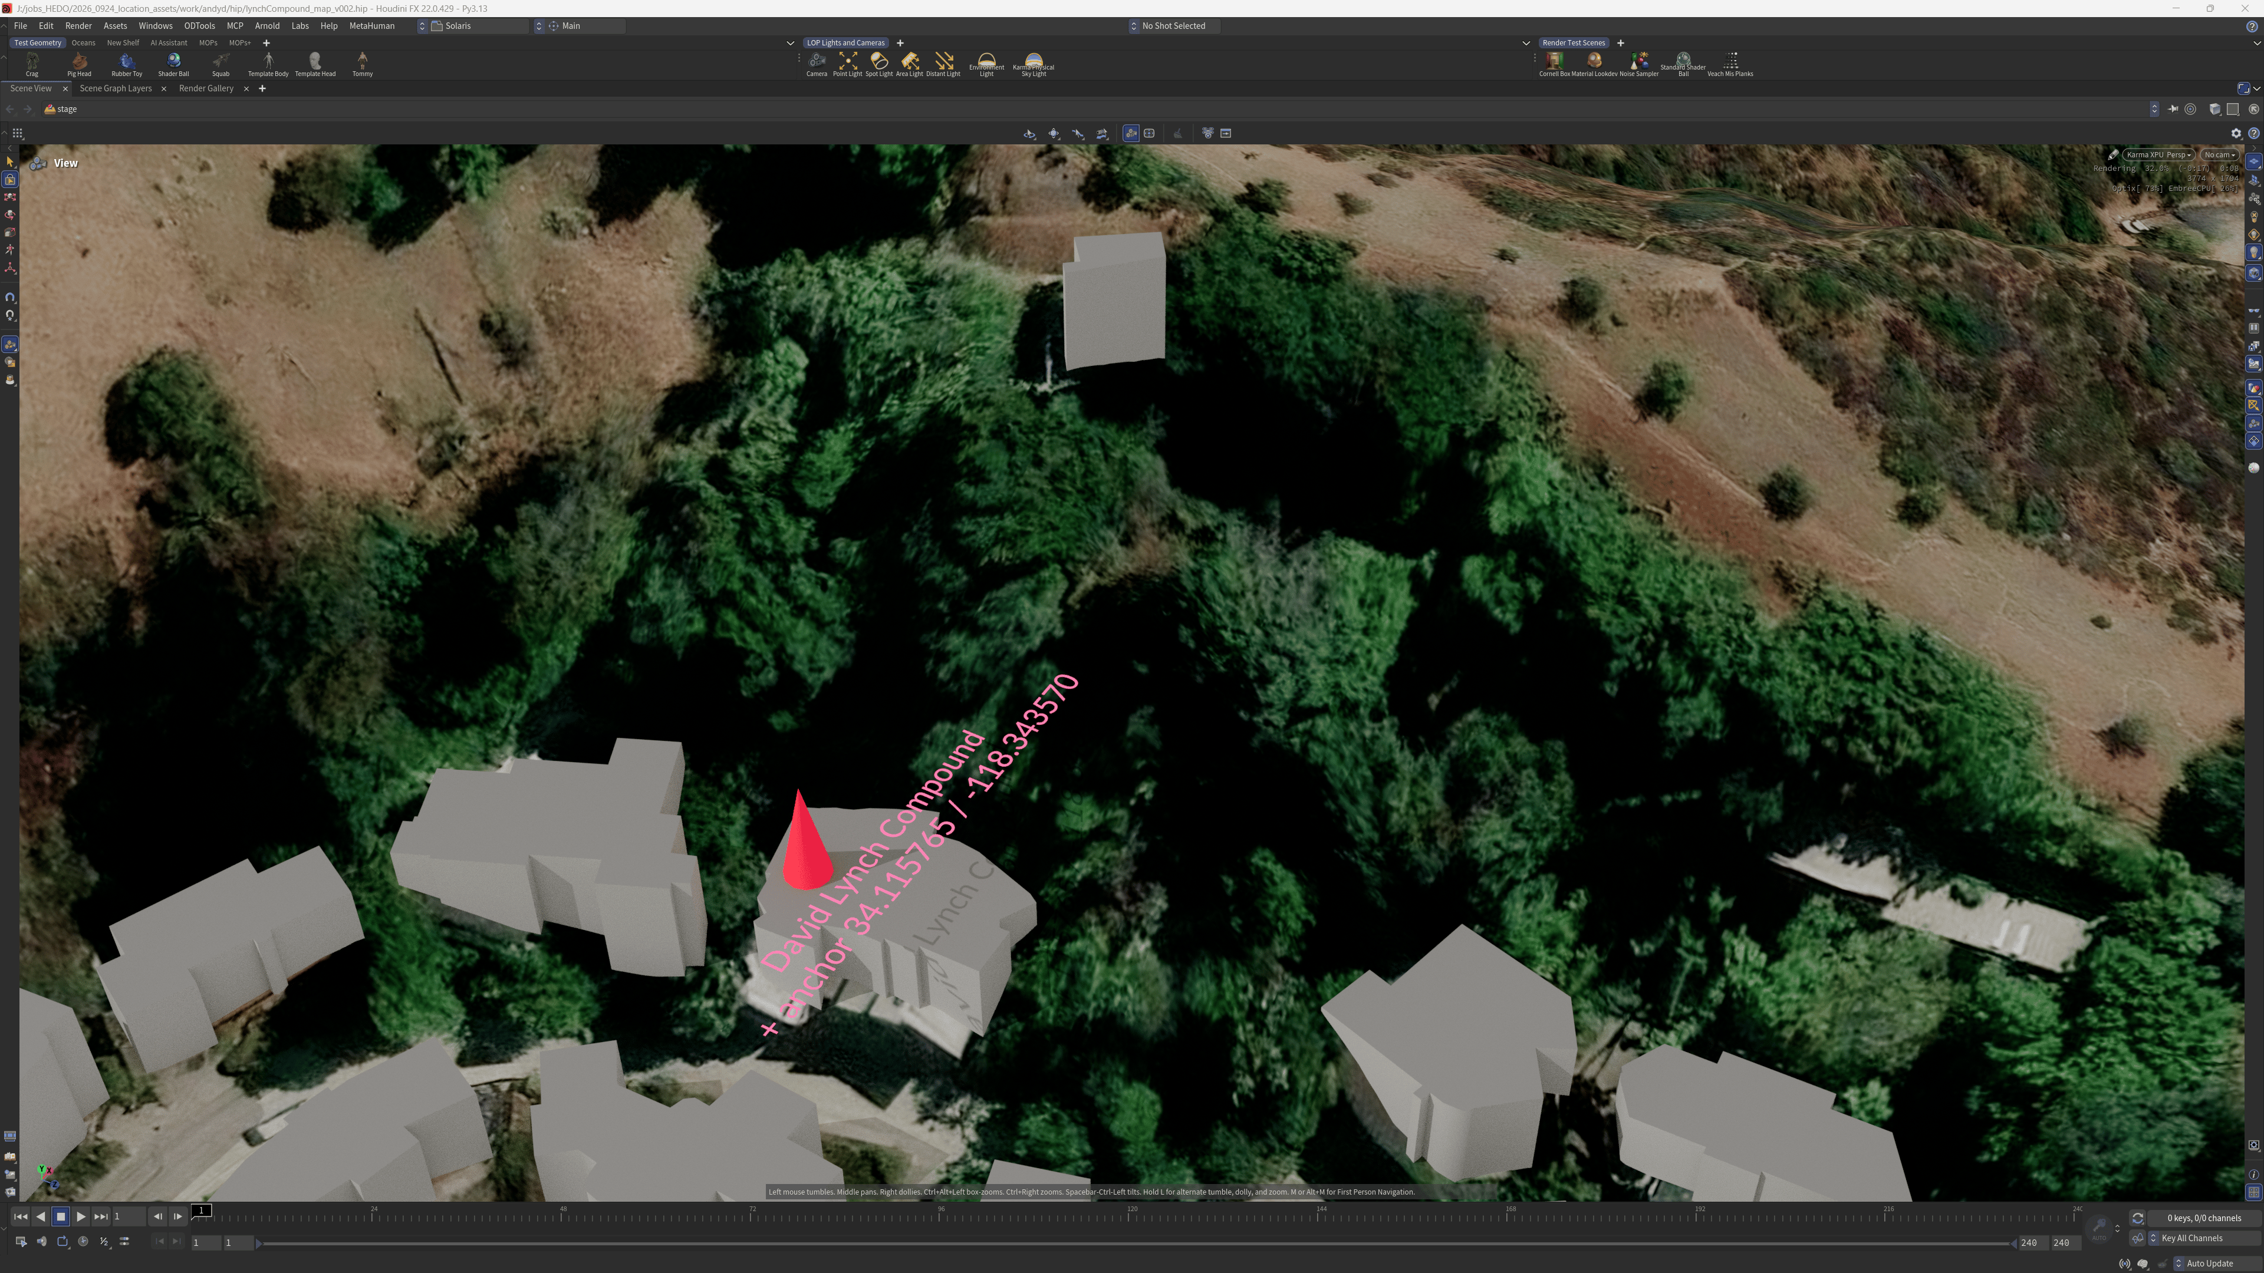Viewport: 2264px width, 1273px height.
Task: Insert Template Head test geometry
Action: 315,63
